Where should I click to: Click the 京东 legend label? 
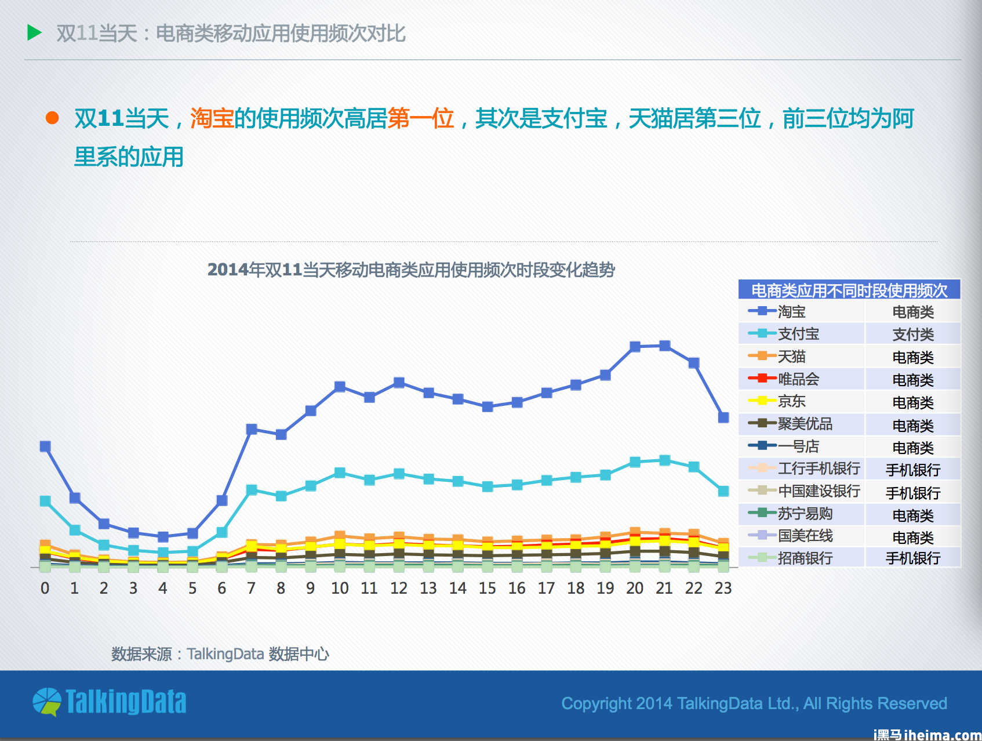click(791, 401)
